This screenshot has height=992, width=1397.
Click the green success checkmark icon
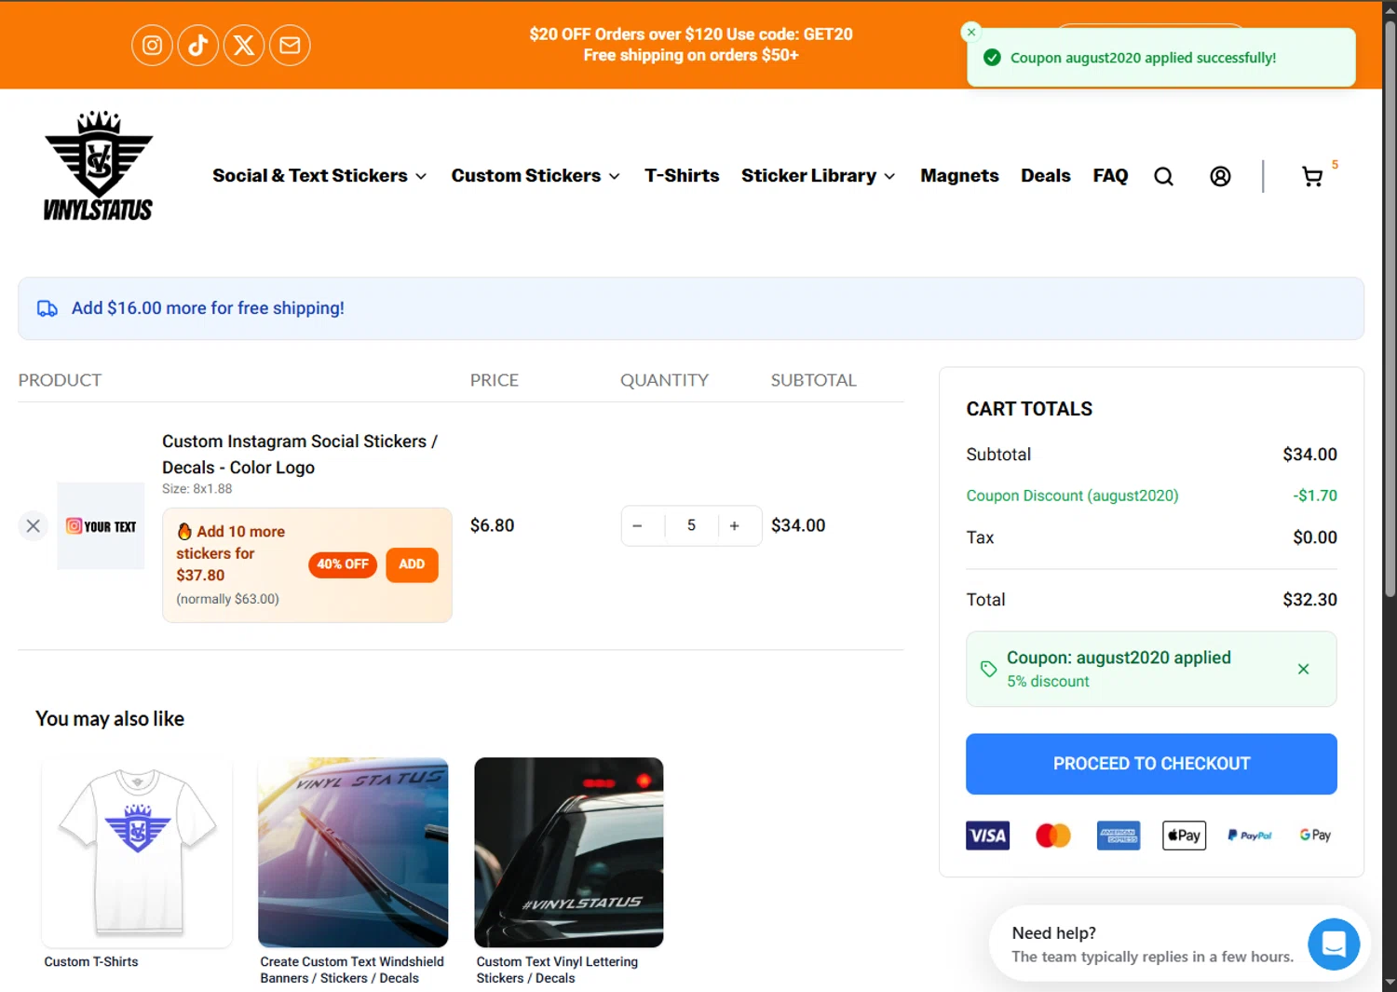pyautogui.click(x=993, y=58)
